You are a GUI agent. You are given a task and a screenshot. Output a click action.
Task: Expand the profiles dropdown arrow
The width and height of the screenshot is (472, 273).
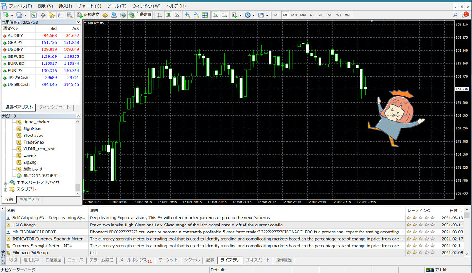point(25,16)
